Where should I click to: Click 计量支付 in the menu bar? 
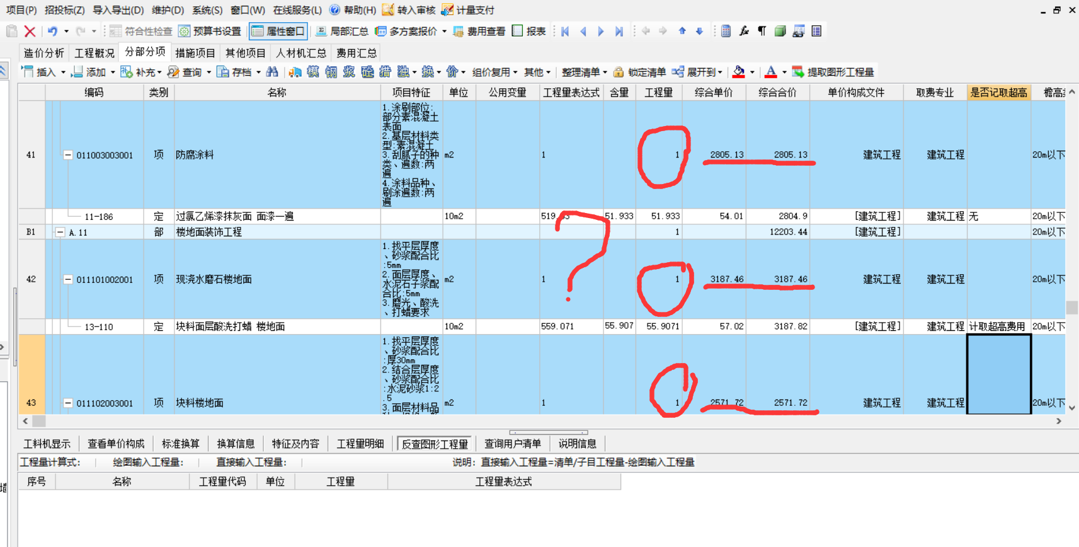(x=468, y=10)
